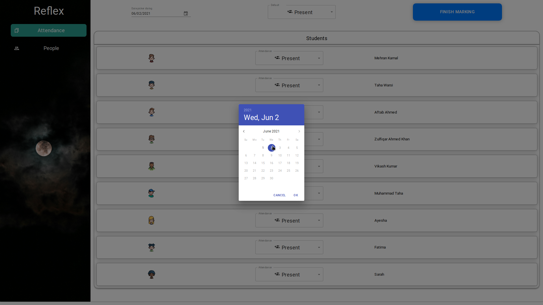The width and height of the screenshot is (543, 305).
Task: Open Fatima's attendance dropdown
Action: click(289, 247)
